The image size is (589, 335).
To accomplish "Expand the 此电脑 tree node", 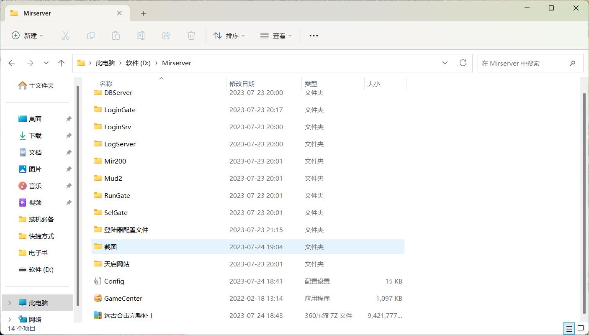I will (x=10, y=303).
